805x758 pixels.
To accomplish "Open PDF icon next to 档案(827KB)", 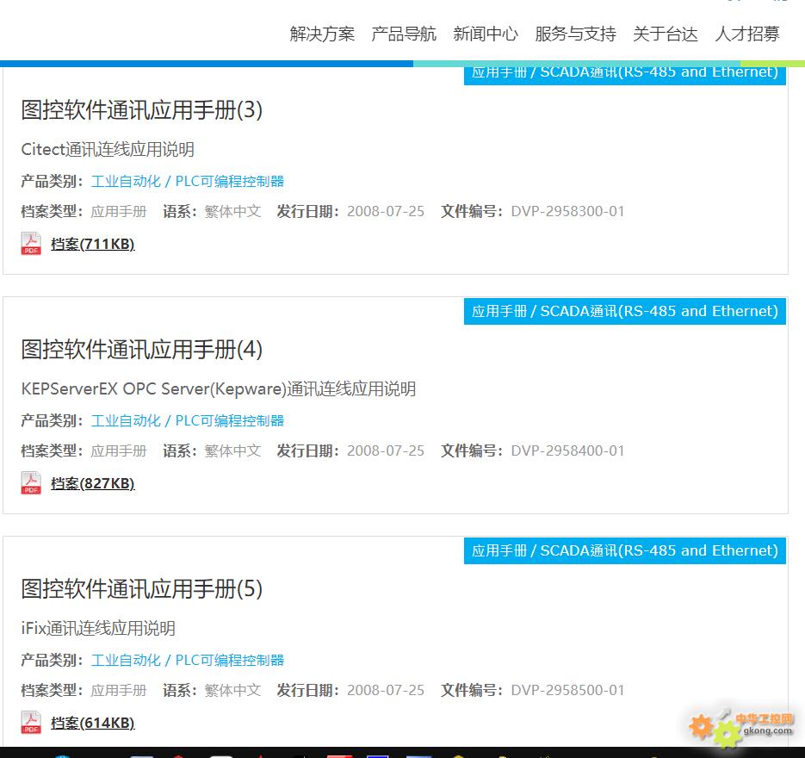I will click(31, 482).
